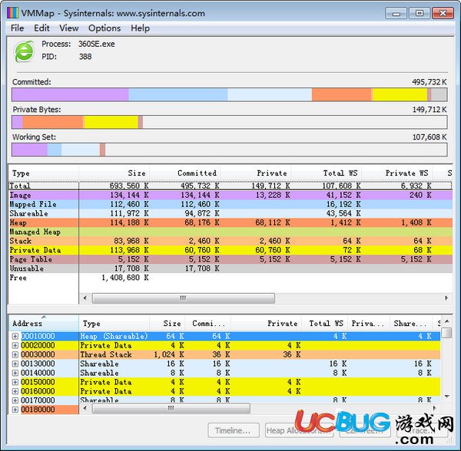Expand address 00010000 row

coord(15,336)
